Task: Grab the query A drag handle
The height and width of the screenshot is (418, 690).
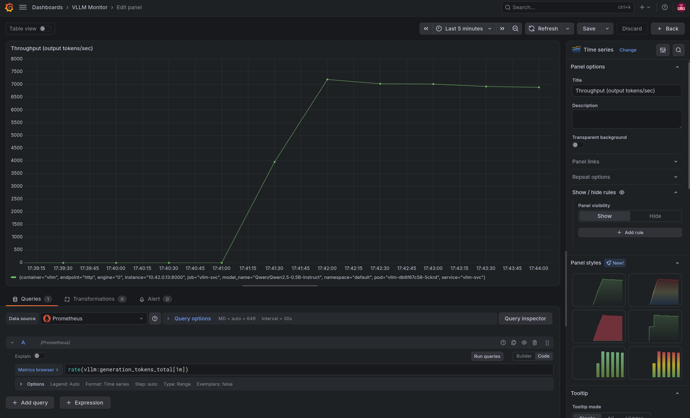Action: click(547, 343)
